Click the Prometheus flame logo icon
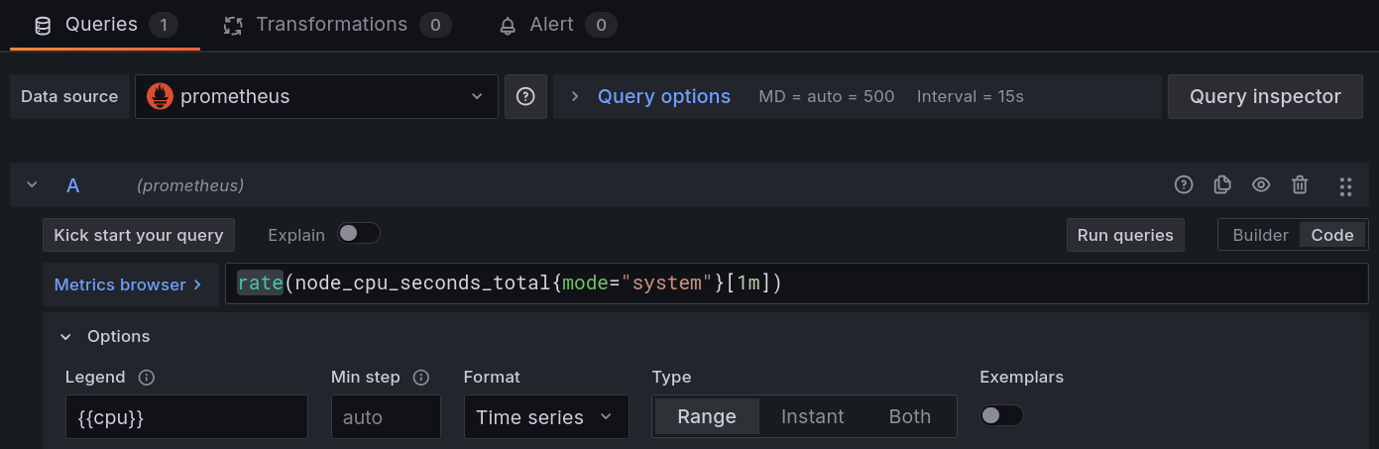 pos(160,96)
